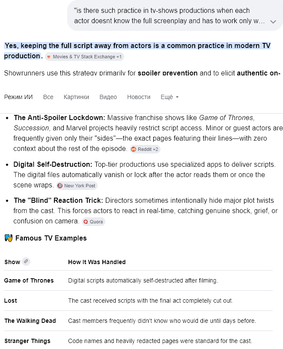Click the quoted search query box

(x=175, y=15)
